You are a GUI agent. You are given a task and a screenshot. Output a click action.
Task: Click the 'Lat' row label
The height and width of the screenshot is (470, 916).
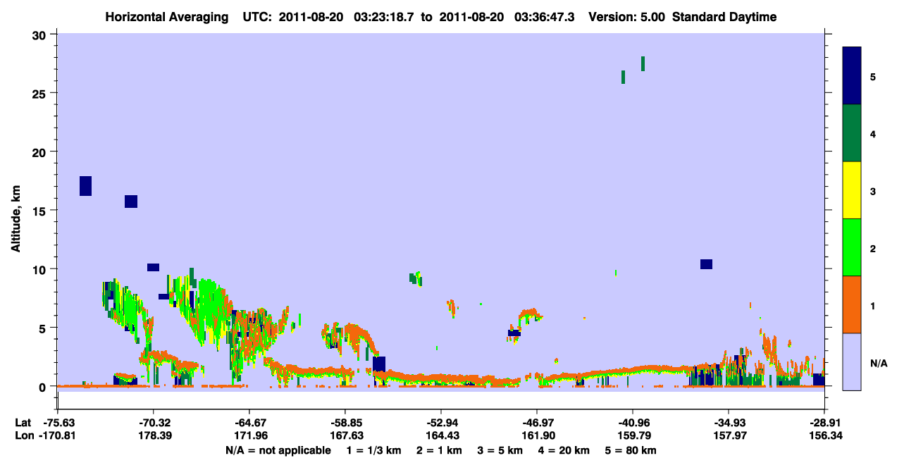coord(23,423)
